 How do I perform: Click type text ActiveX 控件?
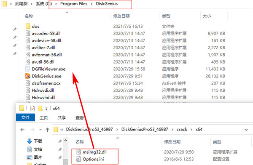(174, 83)
